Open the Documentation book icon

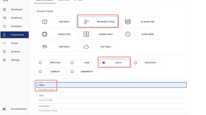(4, 109)
